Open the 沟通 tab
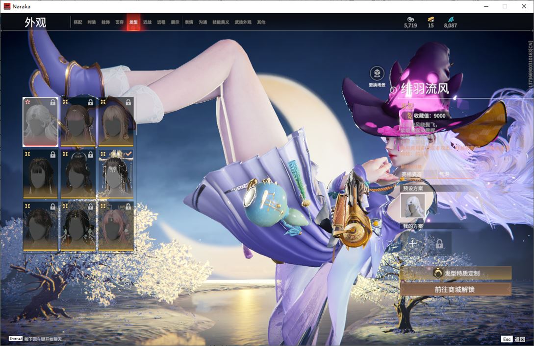This screenshot has height=346, width=534. (x=203, y=22)
